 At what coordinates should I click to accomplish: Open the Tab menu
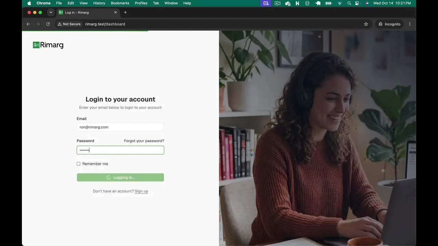click(x=156, y=3)
